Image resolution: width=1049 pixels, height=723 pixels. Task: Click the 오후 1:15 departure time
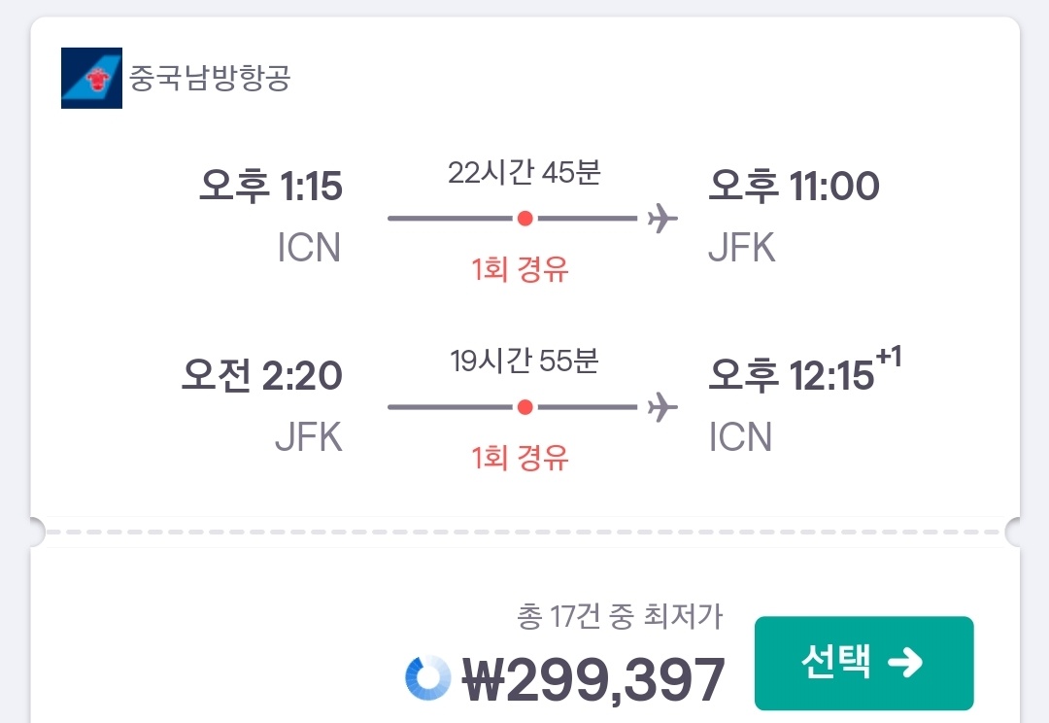(271, 187)
